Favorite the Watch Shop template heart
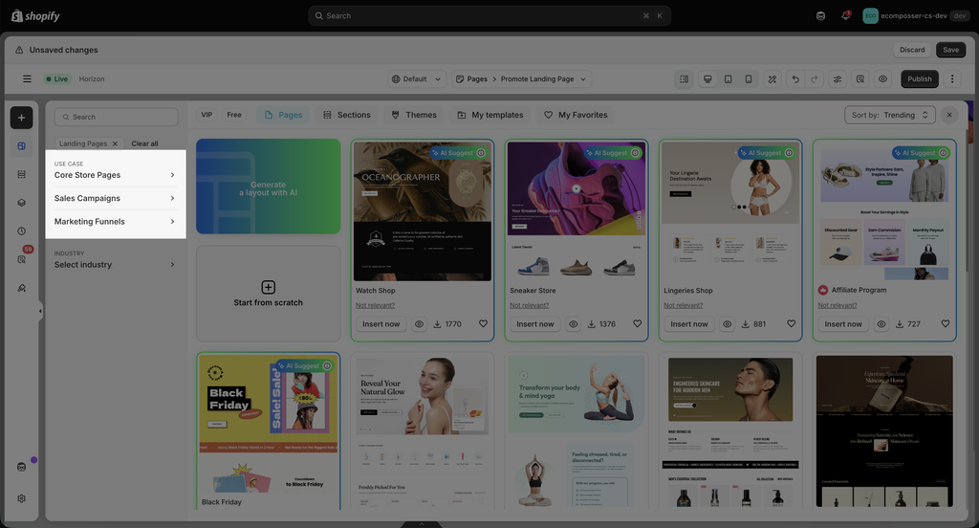 coord(483,323)
